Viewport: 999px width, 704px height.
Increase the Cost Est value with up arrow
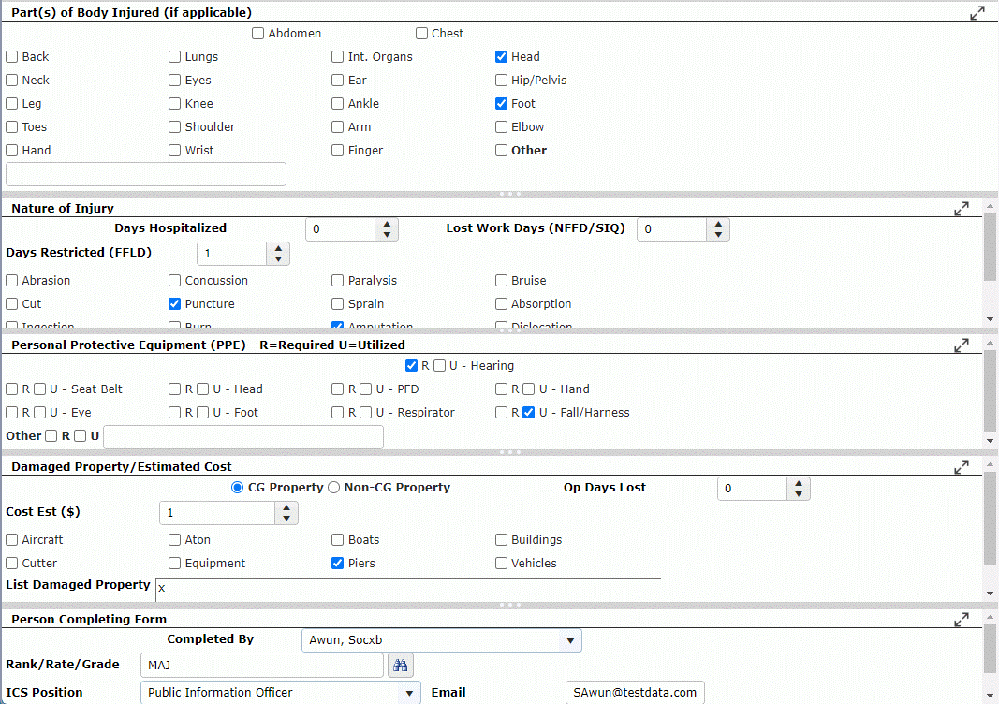tap(286, 507)
